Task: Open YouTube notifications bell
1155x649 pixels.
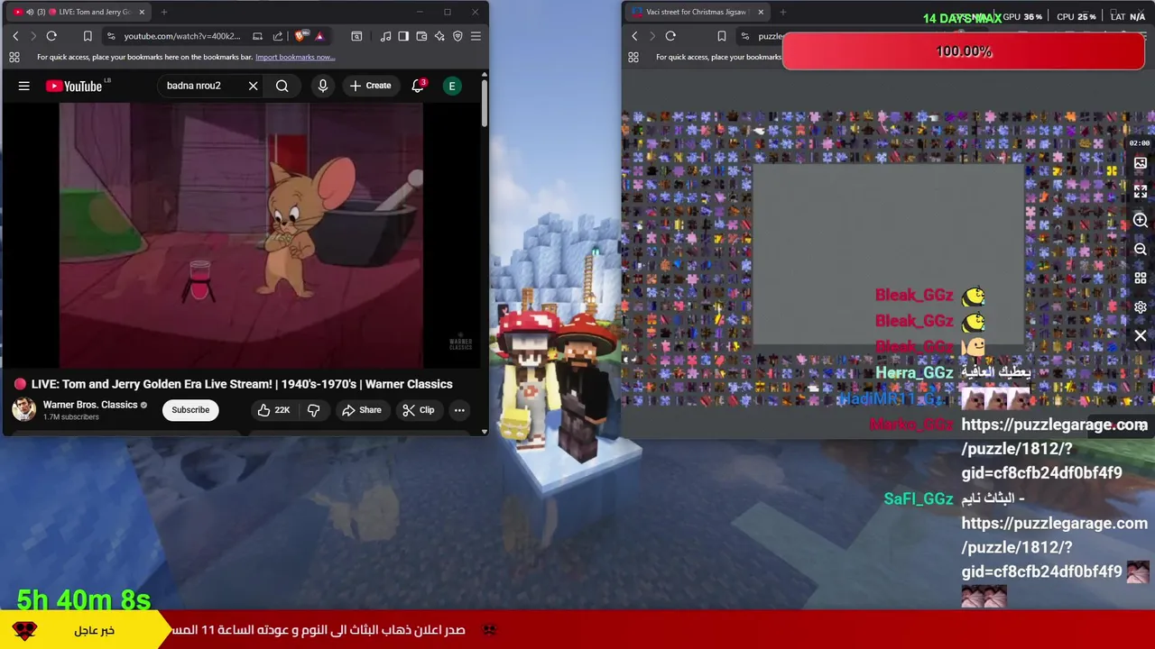Action: point(418,86)
